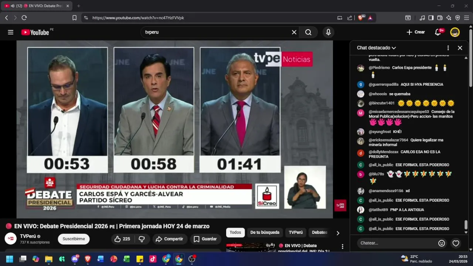Open the Crear upload menu
The width and height of the screenshot is (473, 266).
click(416, 32)
